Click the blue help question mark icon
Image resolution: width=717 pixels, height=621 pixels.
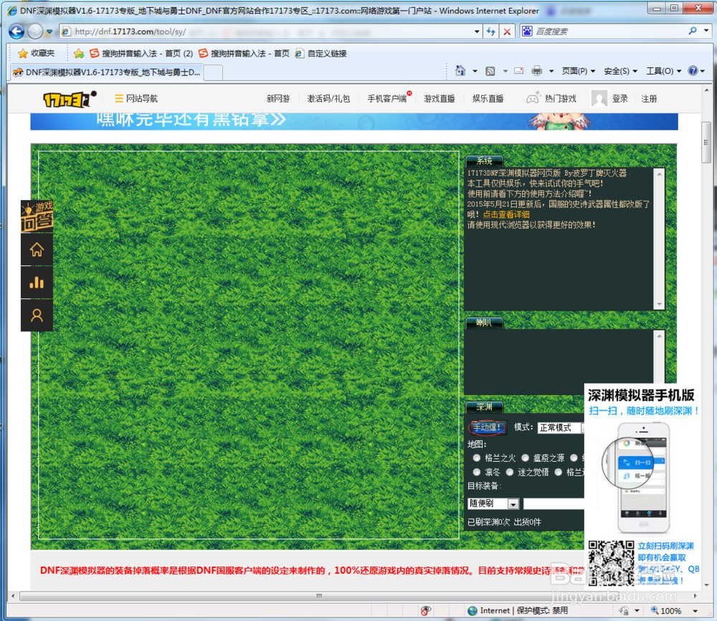[x=693, y=70]
